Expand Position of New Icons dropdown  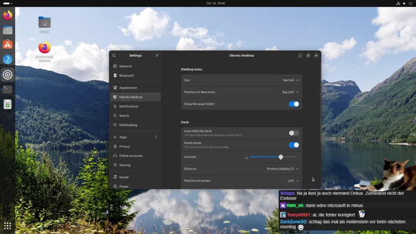(290, 92)
